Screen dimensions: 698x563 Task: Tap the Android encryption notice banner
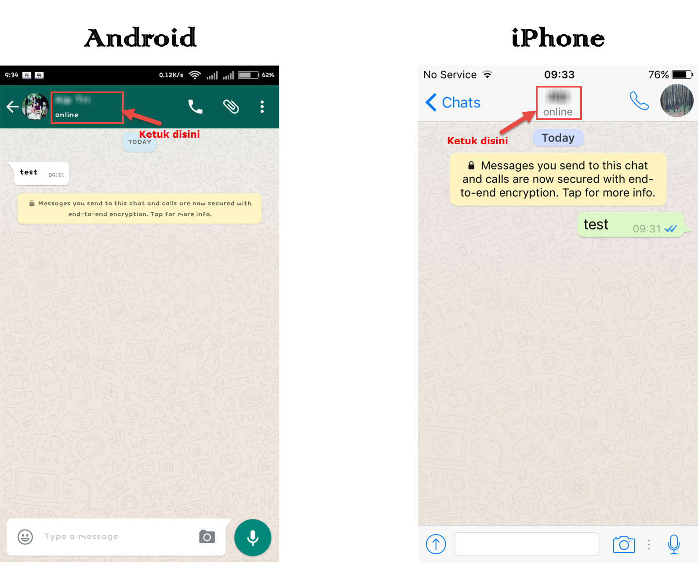tap(140, 209)
